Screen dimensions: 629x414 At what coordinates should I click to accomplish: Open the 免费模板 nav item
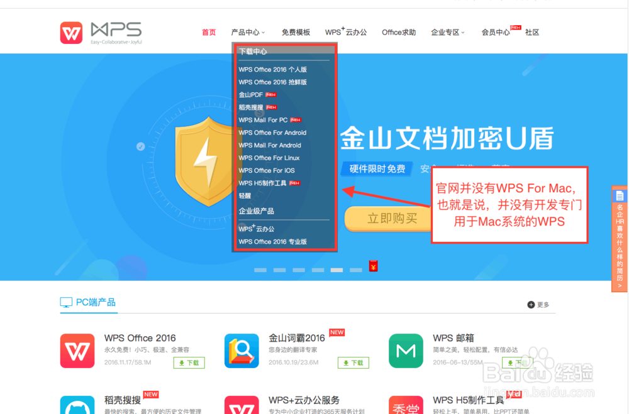pyautogui.click(x=296, y=33)
